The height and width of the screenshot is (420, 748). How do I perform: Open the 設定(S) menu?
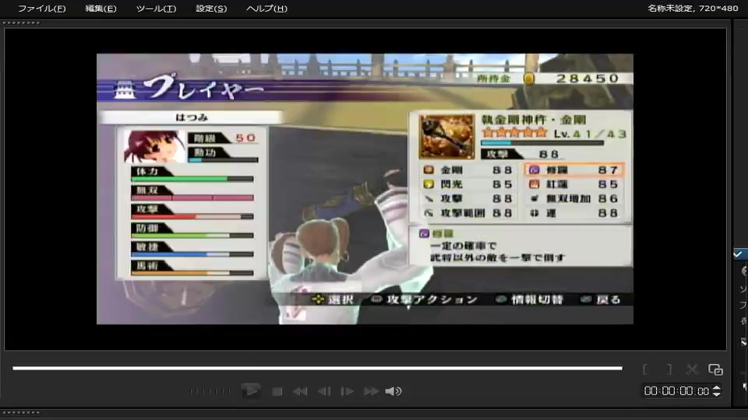point(211,9)
